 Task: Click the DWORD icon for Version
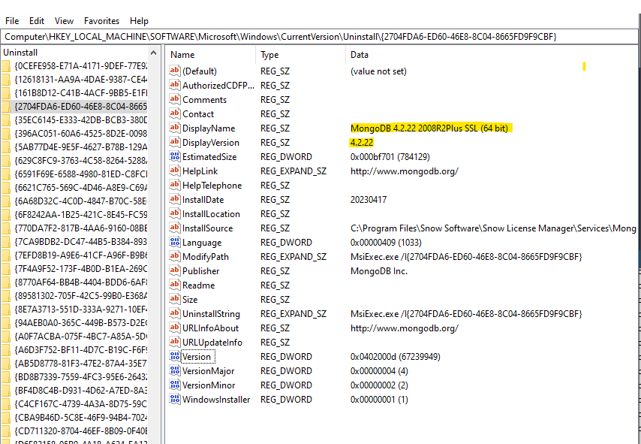[175, 356]
